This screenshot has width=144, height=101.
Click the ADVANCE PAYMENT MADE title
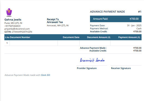point(107,12)
